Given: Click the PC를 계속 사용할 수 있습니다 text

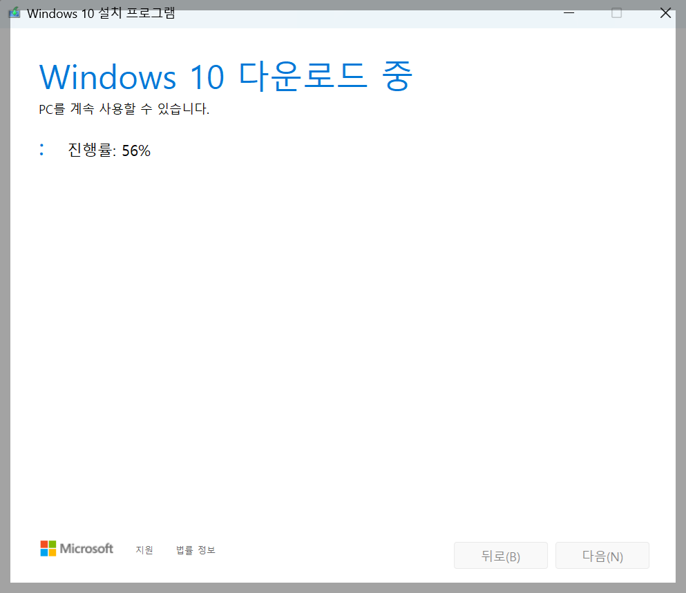Looking at the screenshot, I should tap(124, 108).
